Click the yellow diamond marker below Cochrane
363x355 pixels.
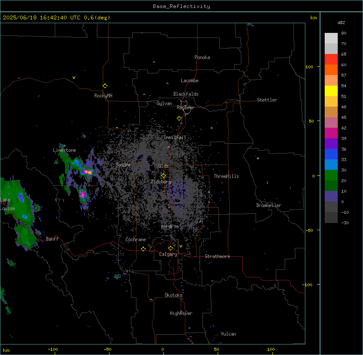tap(143, 249)
